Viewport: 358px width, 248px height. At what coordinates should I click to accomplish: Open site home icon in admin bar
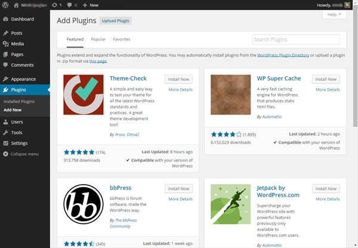[x=16, y=5]
